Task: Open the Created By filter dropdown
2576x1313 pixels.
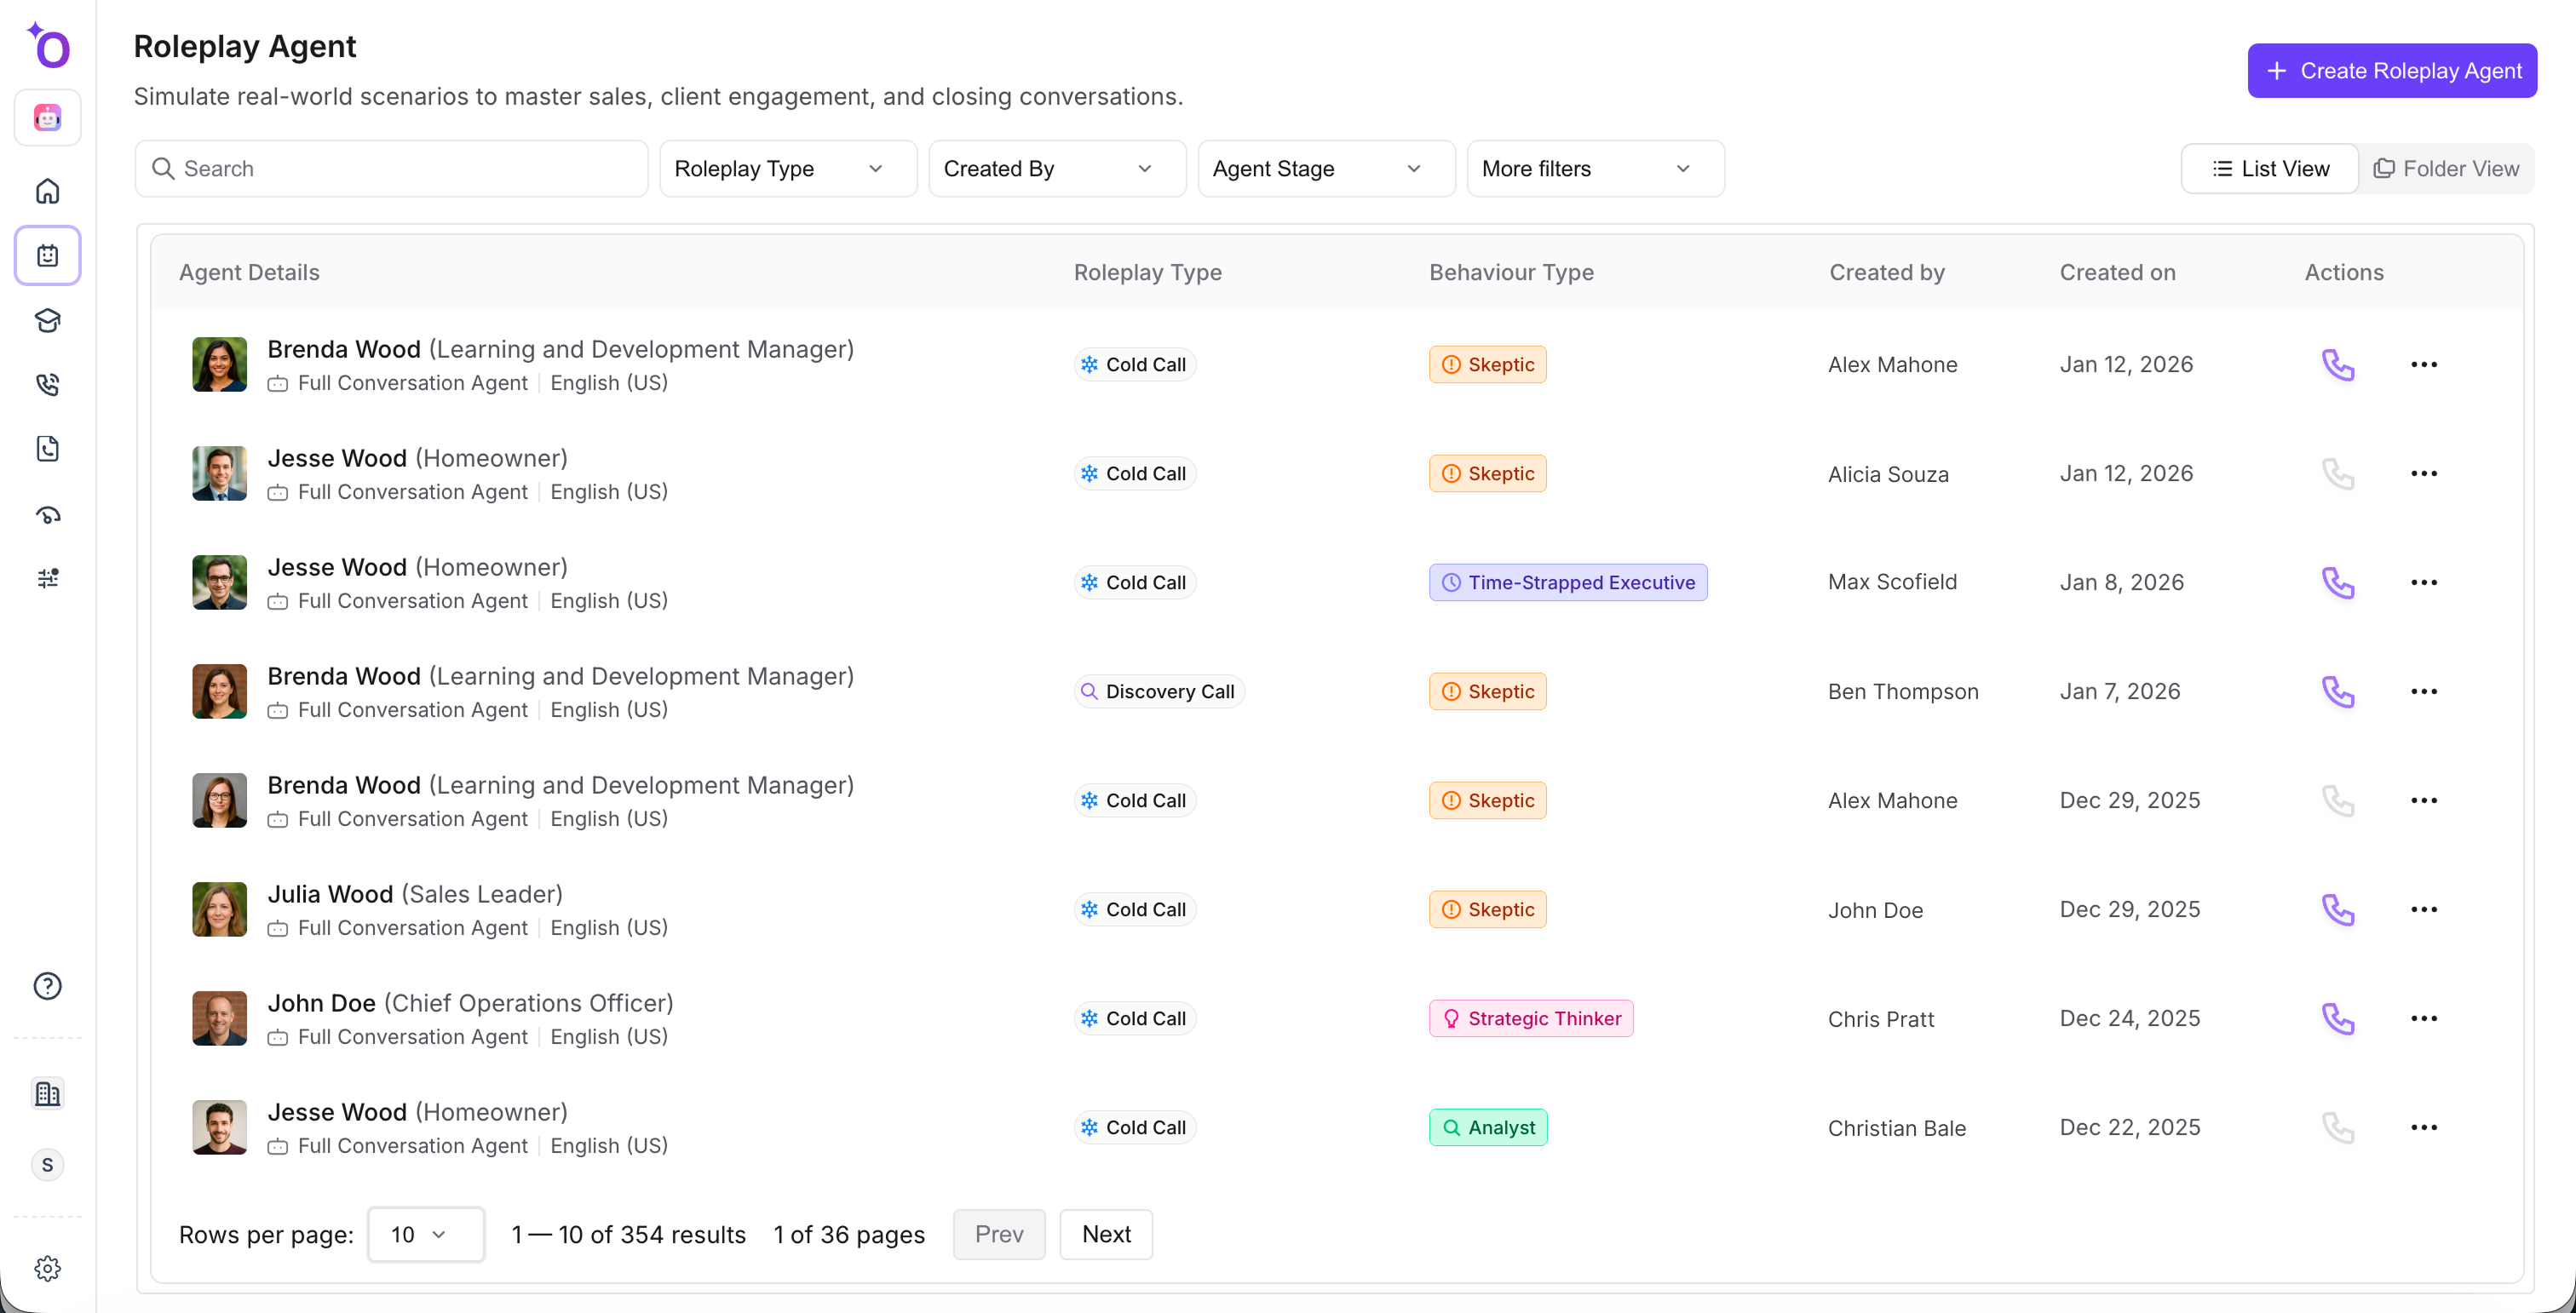Action: pyautogui.click(x=1056, y=169)
